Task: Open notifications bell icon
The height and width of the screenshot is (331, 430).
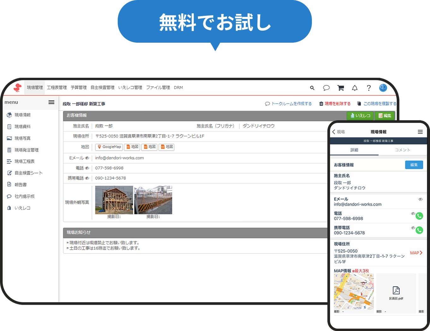Action: pos(355,88)
